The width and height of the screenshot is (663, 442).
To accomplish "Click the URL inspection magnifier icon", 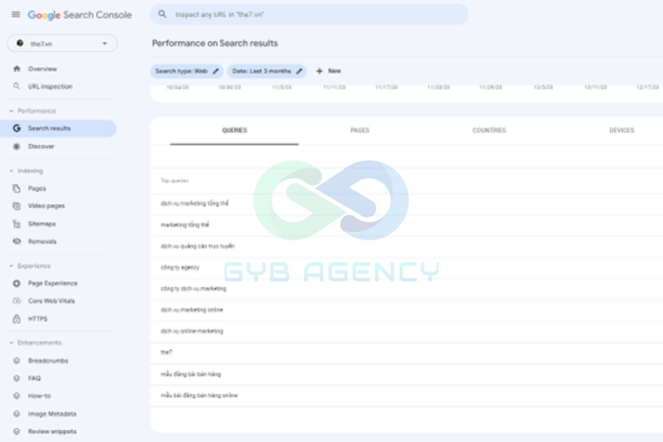I will [x=17, y=87].
